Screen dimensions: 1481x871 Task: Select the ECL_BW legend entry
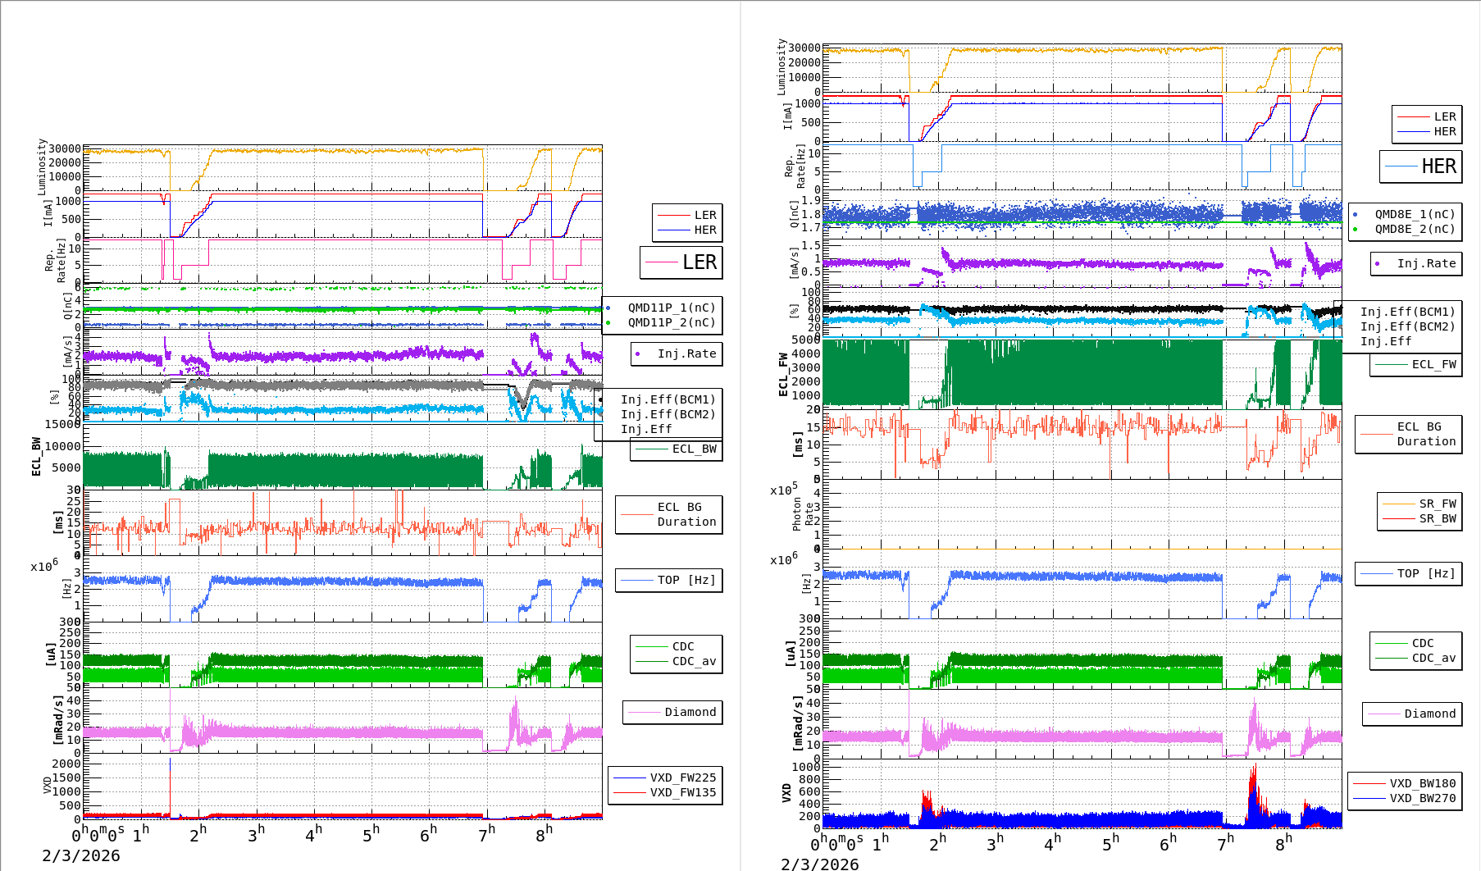point(677,449)
